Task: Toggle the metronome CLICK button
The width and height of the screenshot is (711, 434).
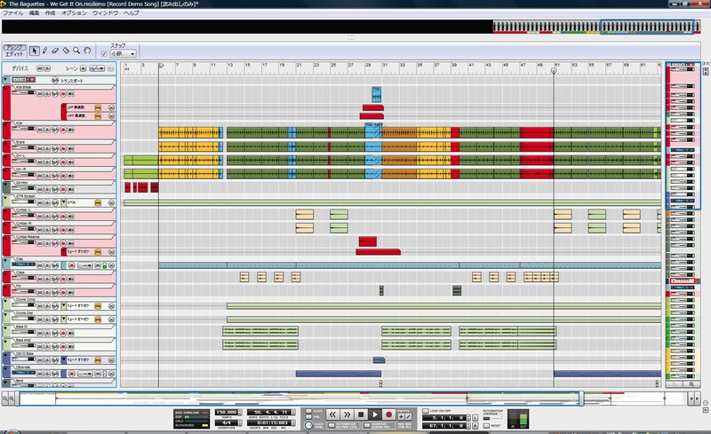Action: coord(308,411)
